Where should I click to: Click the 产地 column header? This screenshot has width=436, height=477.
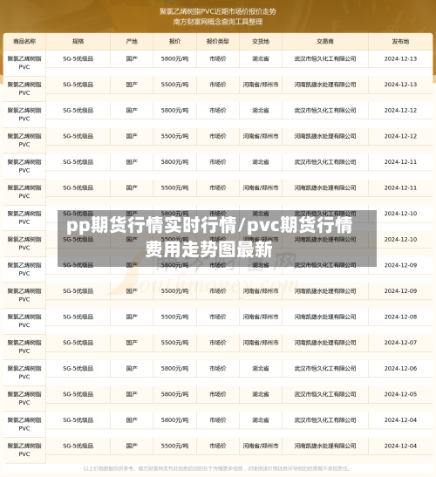click(132, 41)
